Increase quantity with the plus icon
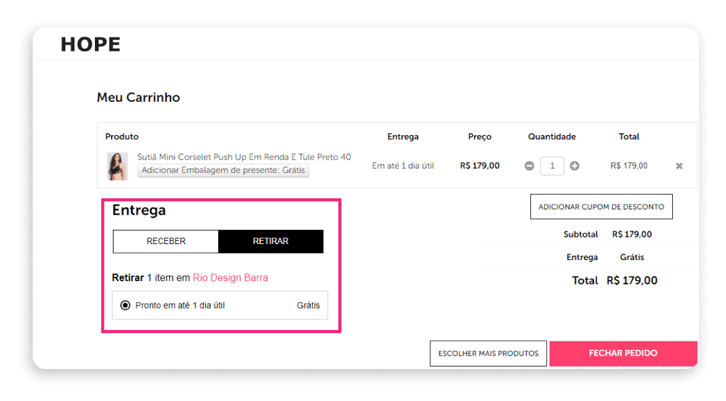 (x=575, y=166)
